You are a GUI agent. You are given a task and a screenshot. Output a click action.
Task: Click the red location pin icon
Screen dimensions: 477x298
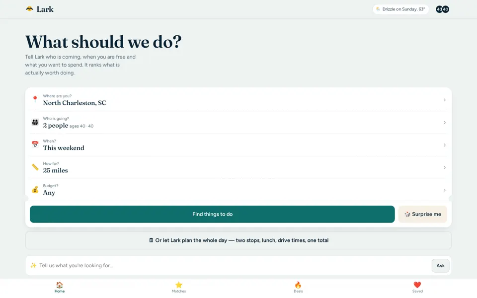click(35, 99)
